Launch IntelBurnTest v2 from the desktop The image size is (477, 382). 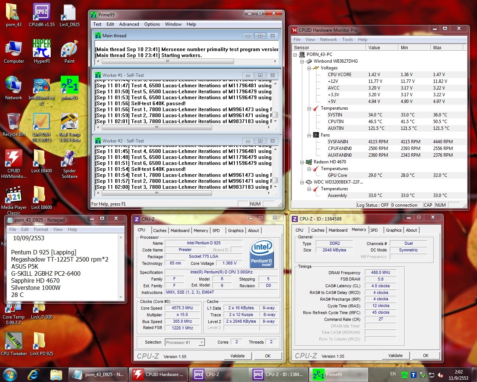coord(42,91)
